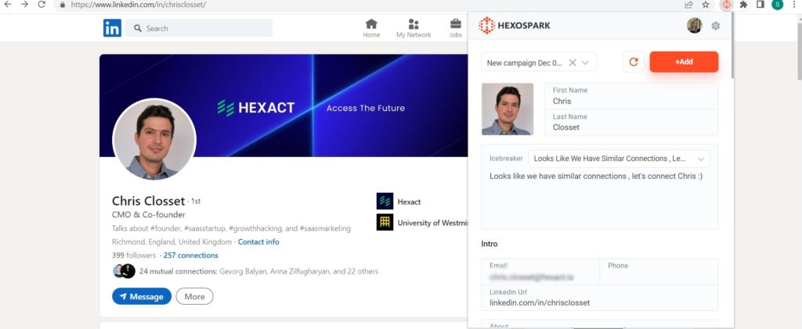The image size is (802, 329).
Task: Click the browser share page icon
Action: tap(689, 5)
